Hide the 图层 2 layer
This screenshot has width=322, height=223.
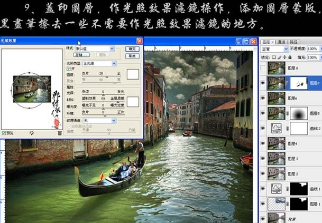[x=263, y=173]
